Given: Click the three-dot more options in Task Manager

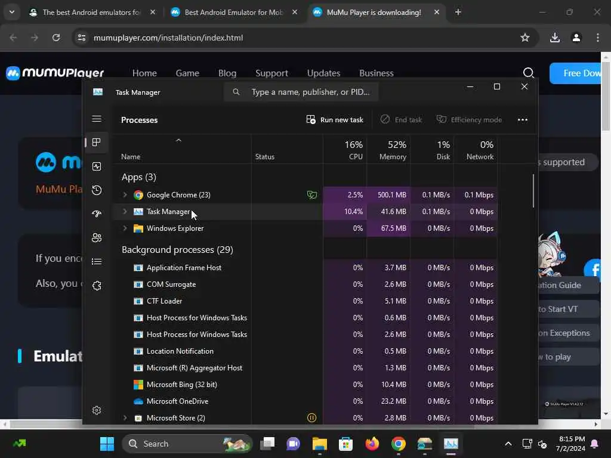Looking at the screenshot, I should coord(523,120).
